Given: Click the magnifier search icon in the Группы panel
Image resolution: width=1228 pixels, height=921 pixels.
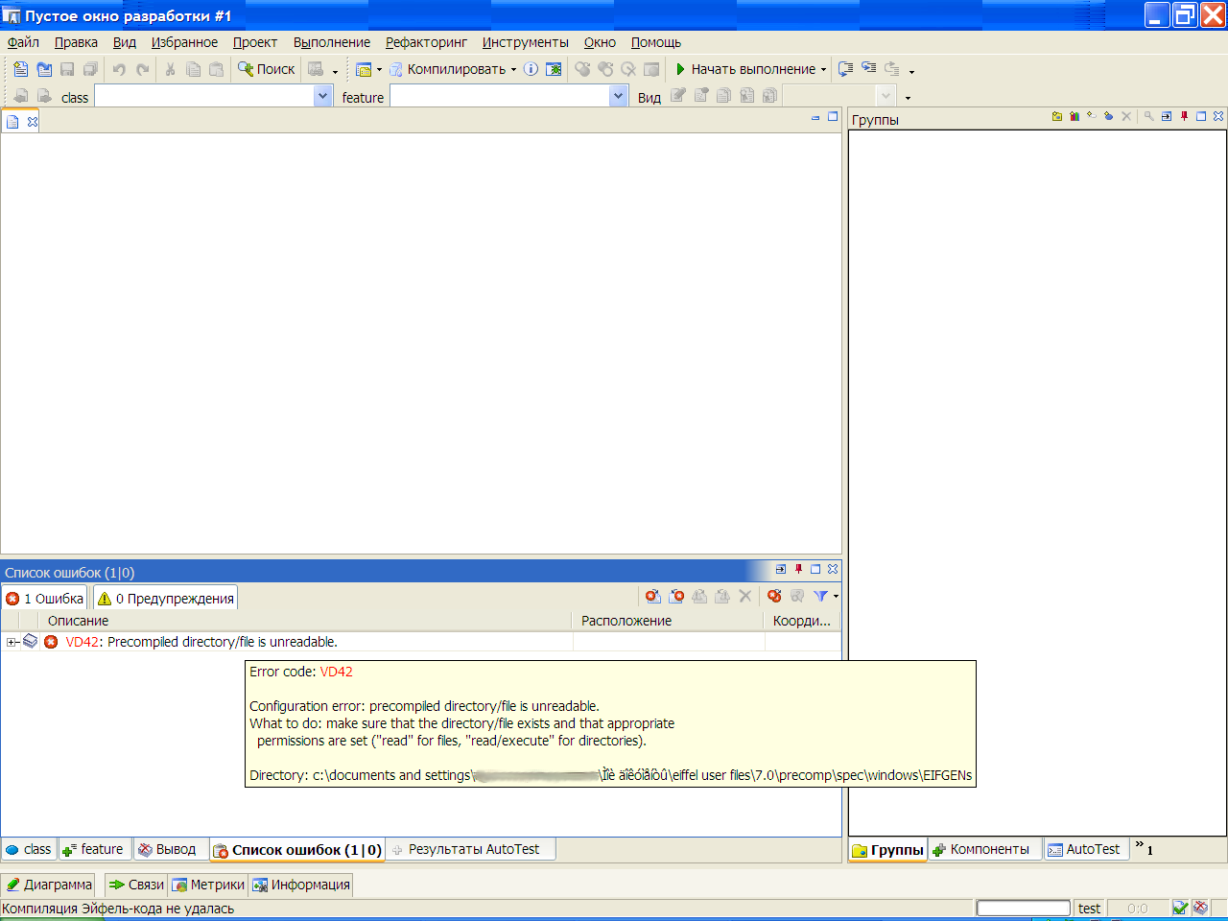Looking at the screenshot, I should click(1148, 115).
